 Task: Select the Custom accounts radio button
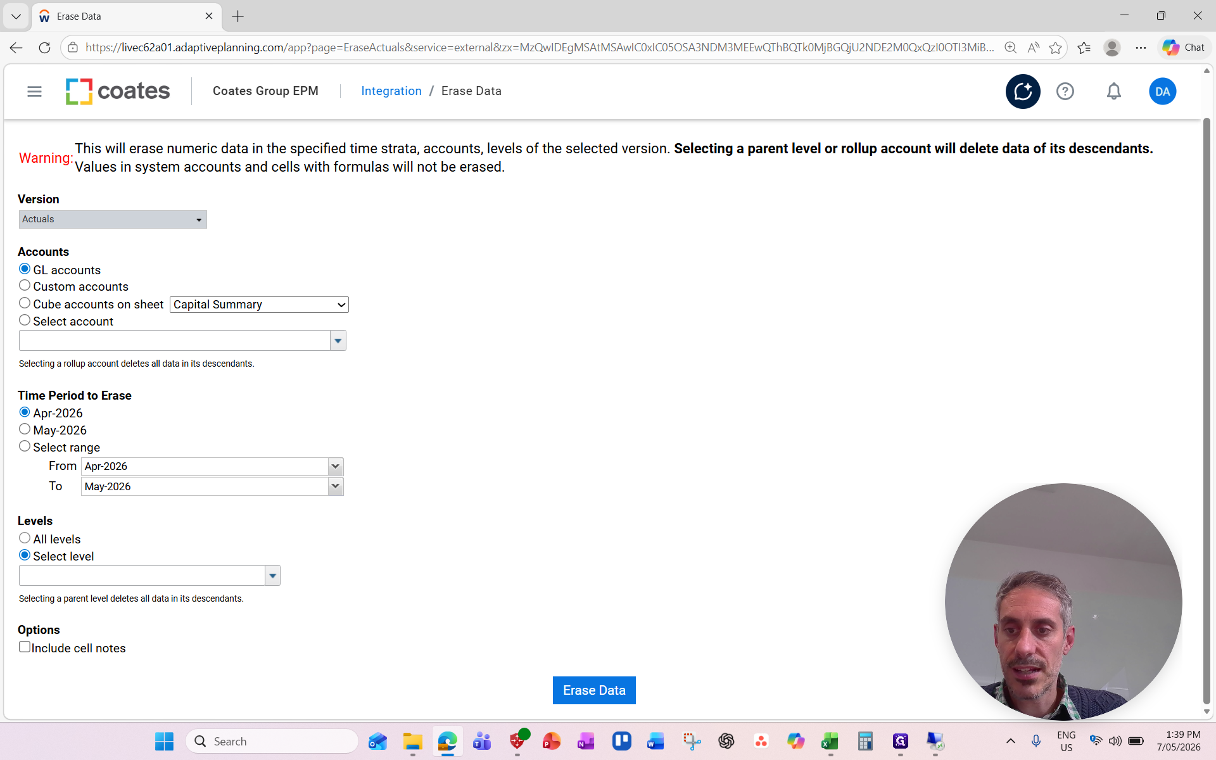[25, 286]
